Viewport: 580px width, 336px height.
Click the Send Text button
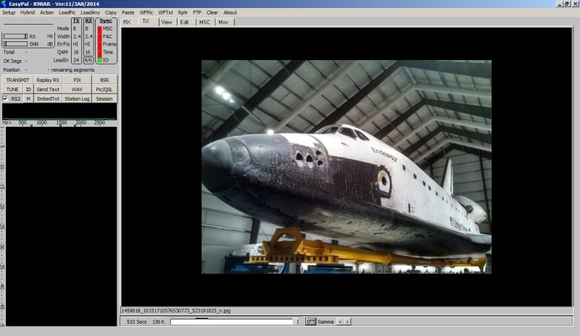pos(48,90)
